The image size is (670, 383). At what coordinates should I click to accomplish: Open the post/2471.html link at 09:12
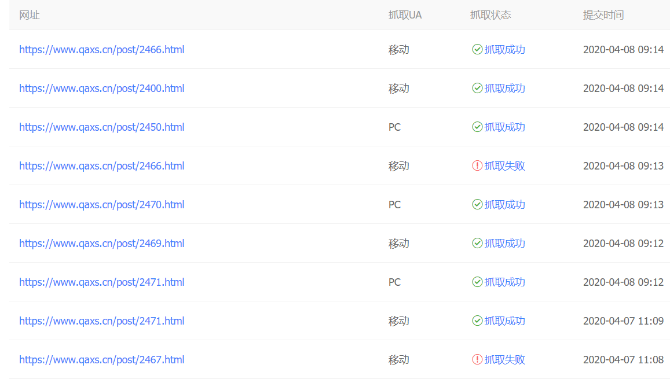(x=102, y=282)
